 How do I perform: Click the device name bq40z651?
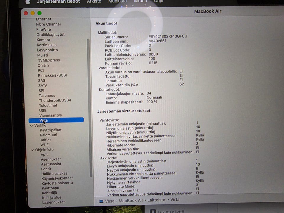point(157,41)
